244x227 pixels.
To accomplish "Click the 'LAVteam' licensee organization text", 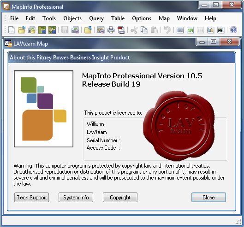I will (97, 132).
